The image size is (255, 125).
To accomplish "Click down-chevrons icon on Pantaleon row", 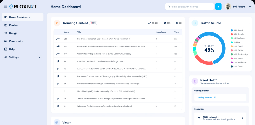I will point(58,84).
